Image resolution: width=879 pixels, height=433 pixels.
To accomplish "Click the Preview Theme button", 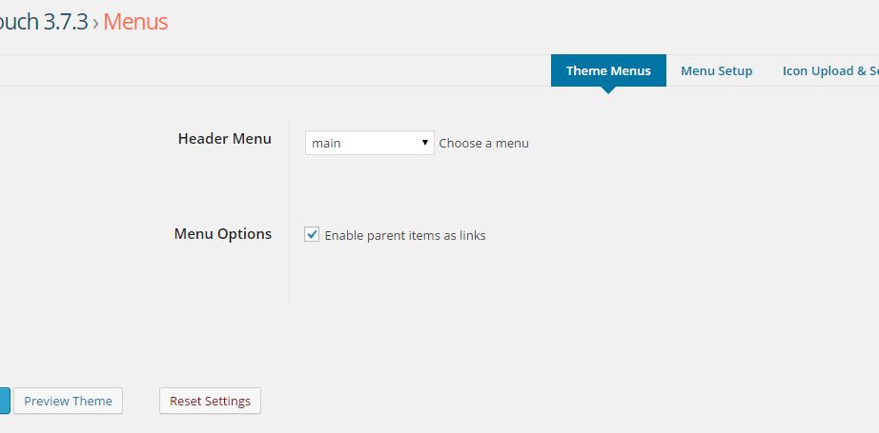I will click(68, 401).
